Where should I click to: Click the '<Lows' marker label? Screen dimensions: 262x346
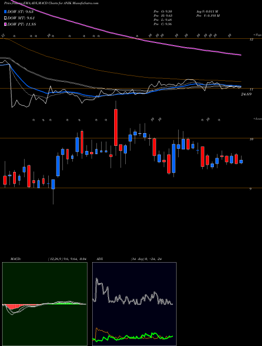pos(257,119)
